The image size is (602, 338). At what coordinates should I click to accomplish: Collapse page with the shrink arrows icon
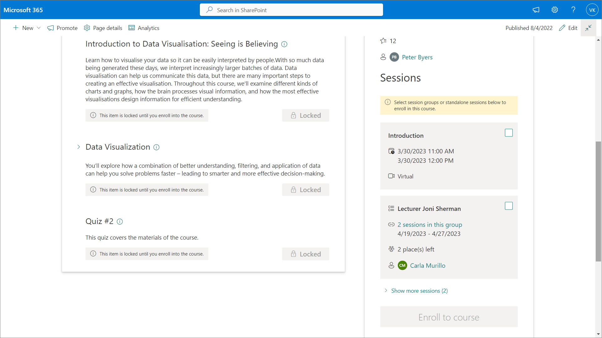[x=588, y=28]
